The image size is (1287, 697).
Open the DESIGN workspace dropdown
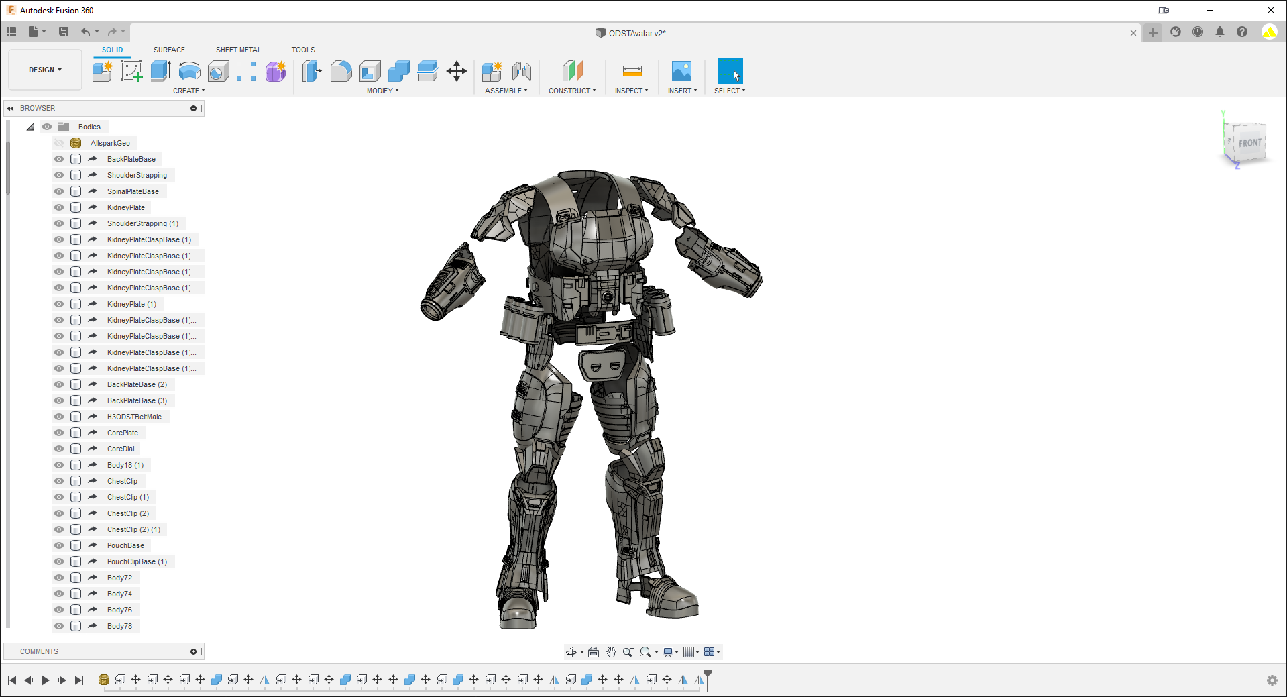click(x=45, y=70)
